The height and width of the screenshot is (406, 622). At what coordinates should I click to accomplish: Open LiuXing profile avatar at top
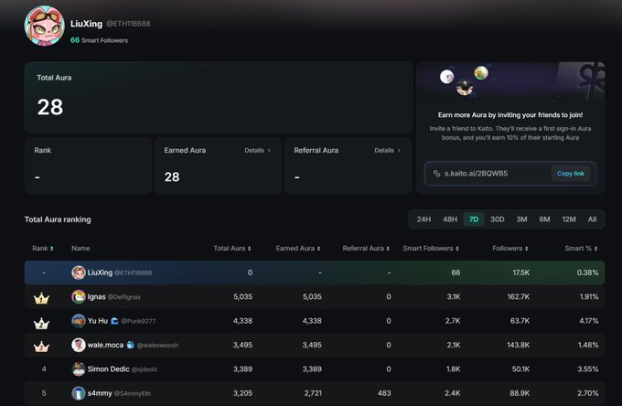pyautogui.click(x=45, y=26)
